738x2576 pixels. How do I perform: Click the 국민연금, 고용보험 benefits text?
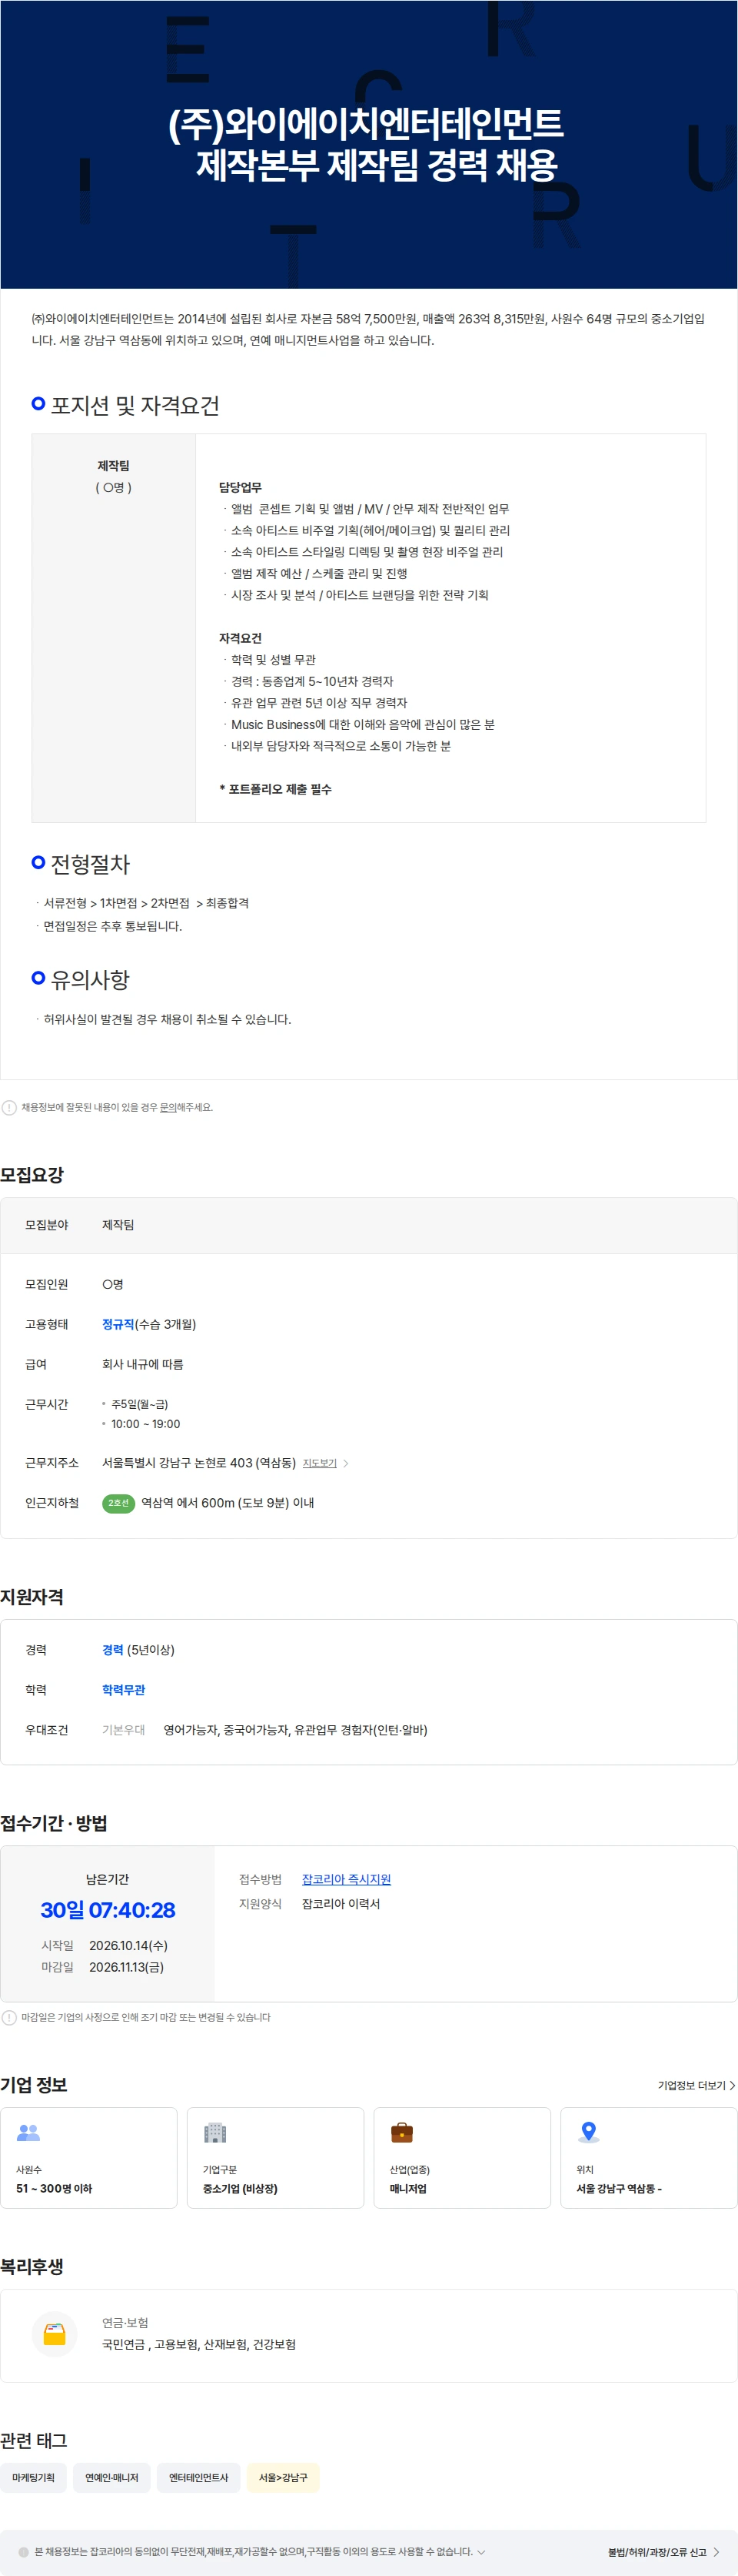click(199, 2344)
